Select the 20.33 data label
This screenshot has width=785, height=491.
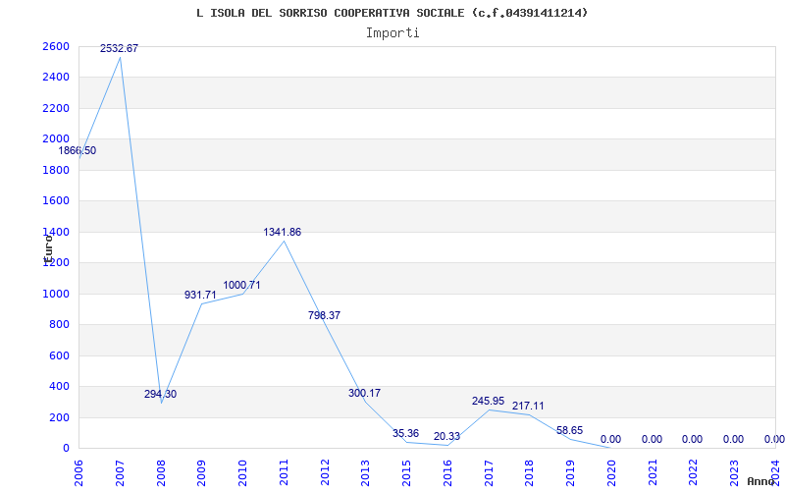coord(446,437)
